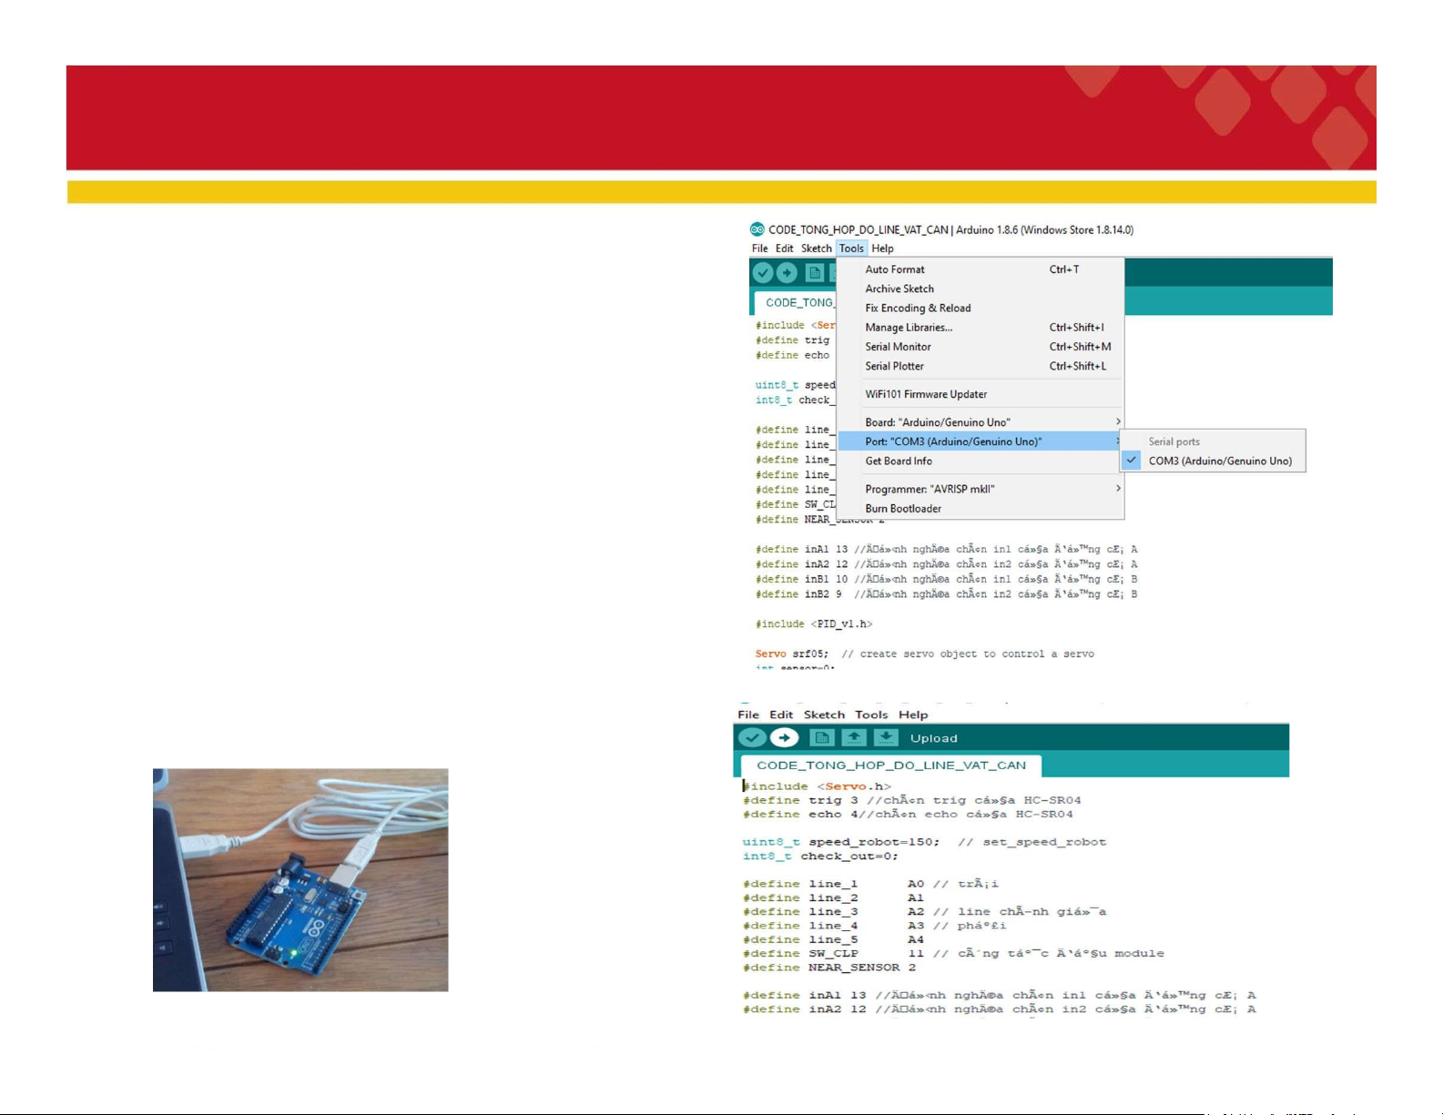
Task: Select Burn Bootloader menu entry
Action: (903, 509)
